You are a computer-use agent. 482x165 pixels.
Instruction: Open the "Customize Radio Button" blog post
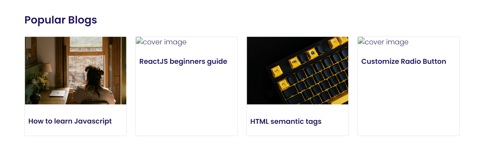click(x=403, y=61)
